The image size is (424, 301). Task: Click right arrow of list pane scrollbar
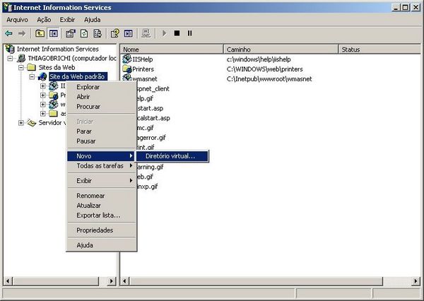coord(416,281)
